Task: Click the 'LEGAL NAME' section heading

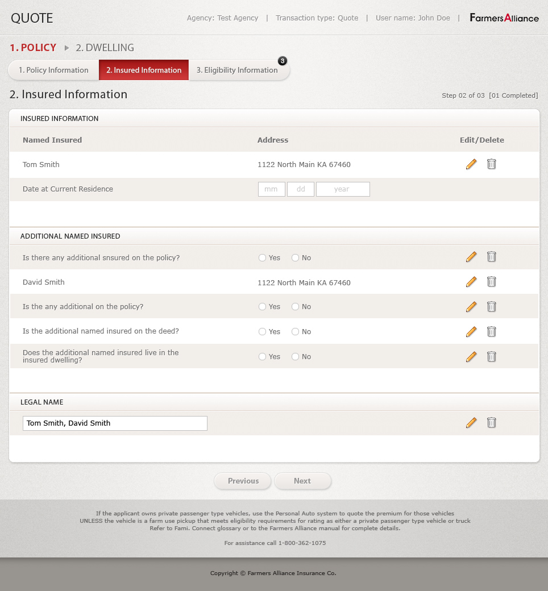Action: [42, 402]
